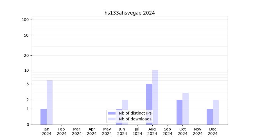Screen dimensions: 253x140
Task: Click the Nb of downloads legend swatch
Action: click(x=112, y=119)
